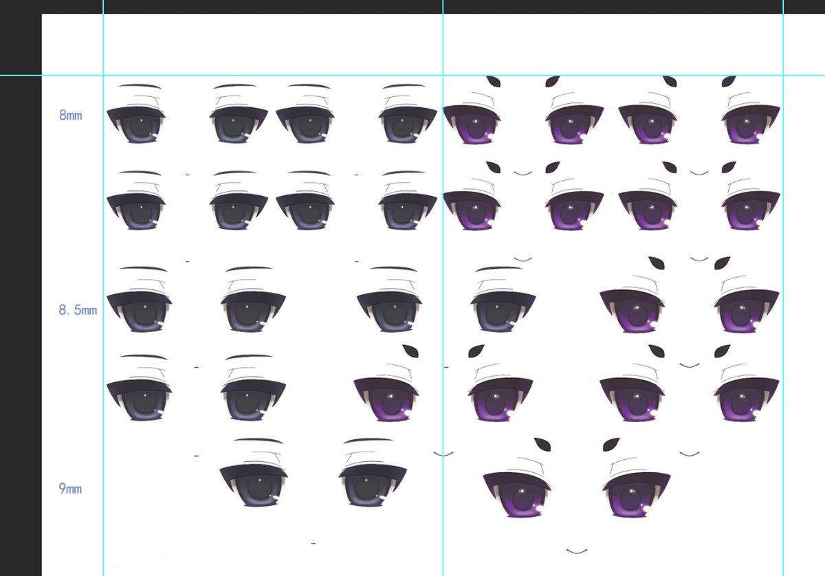Select the right grey eye in 9mm row
This screenshot has height=576, width=825.
click(372, 484)
